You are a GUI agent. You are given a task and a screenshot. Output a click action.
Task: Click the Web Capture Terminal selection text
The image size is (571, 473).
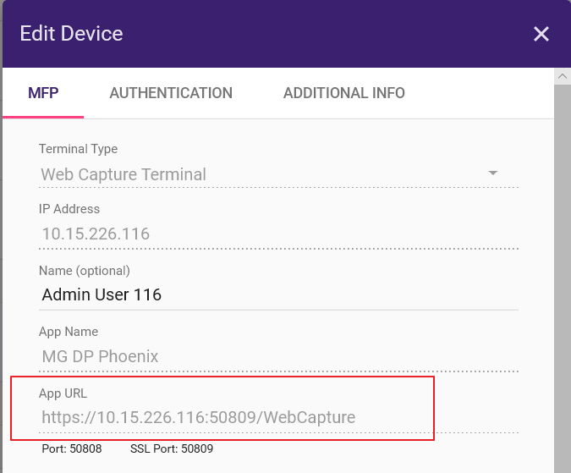pyautogui.click(x=124, y=174)
